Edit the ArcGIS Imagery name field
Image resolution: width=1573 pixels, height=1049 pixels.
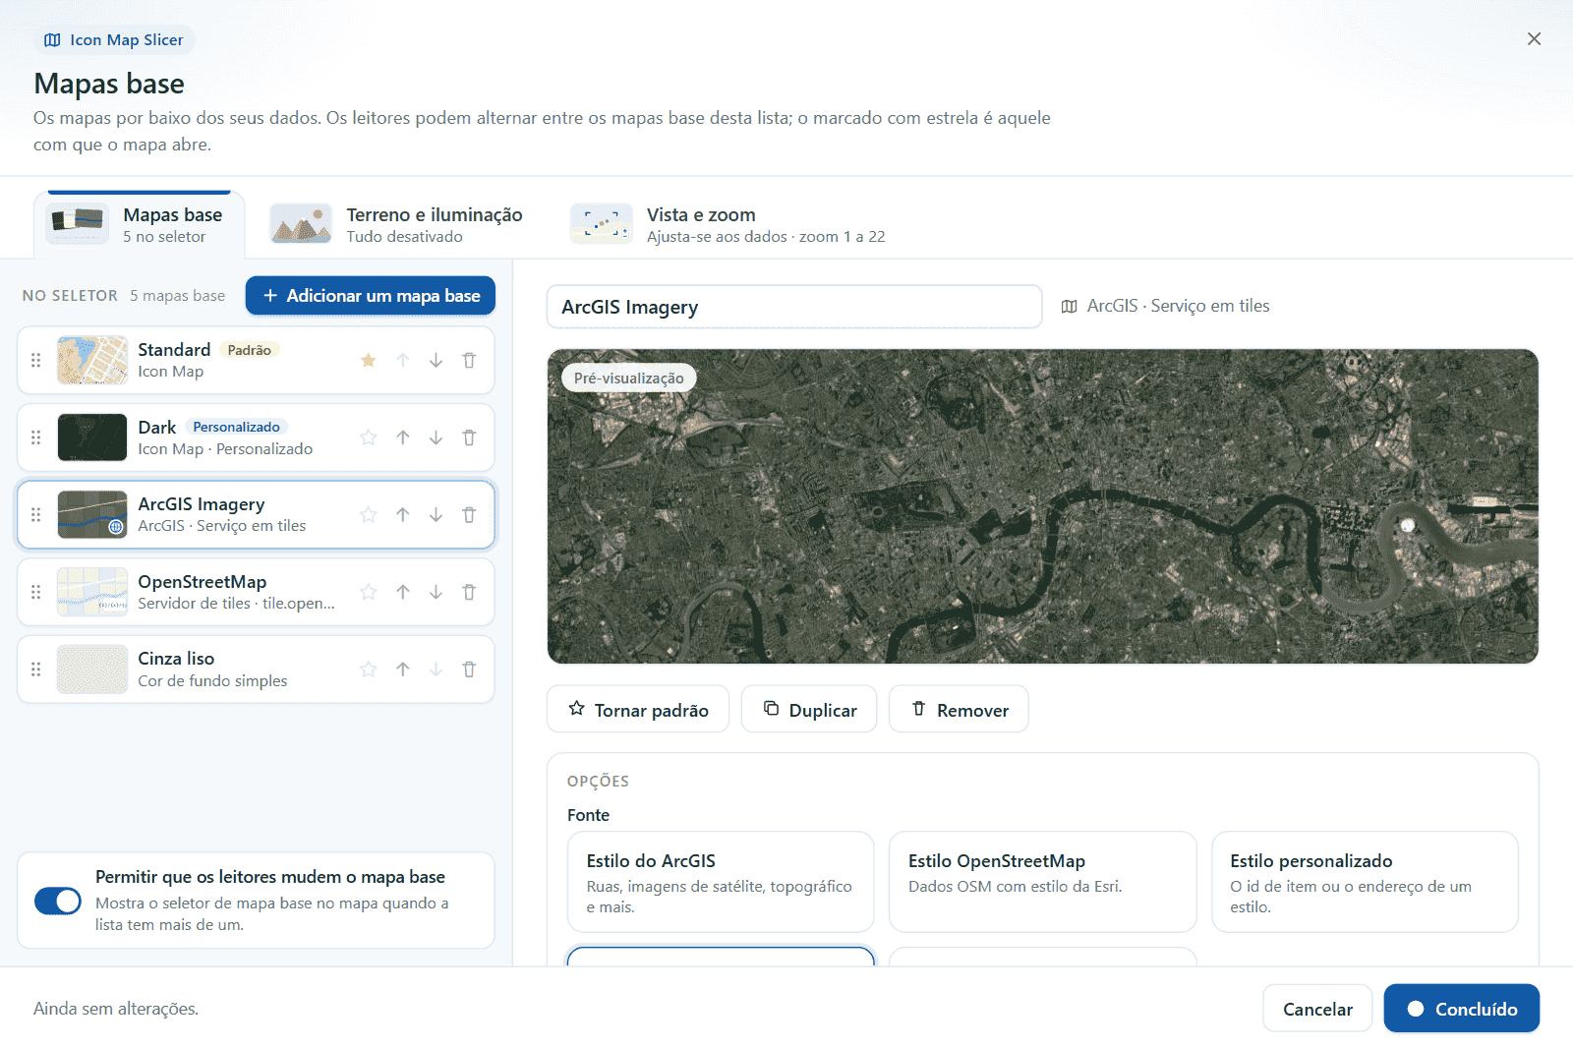pos(794,307)
